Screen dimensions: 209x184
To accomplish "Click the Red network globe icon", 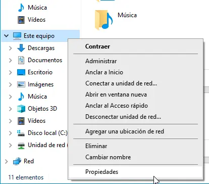I will (17, 161).
